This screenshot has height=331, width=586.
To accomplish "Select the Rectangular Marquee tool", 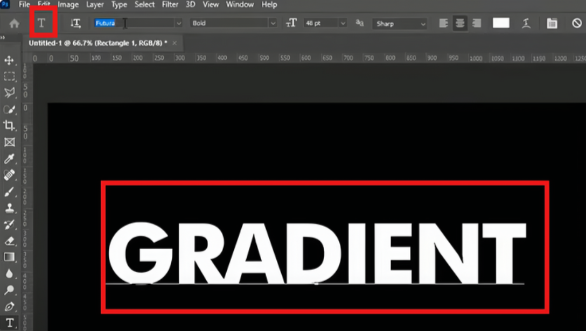I will (9, 76).
